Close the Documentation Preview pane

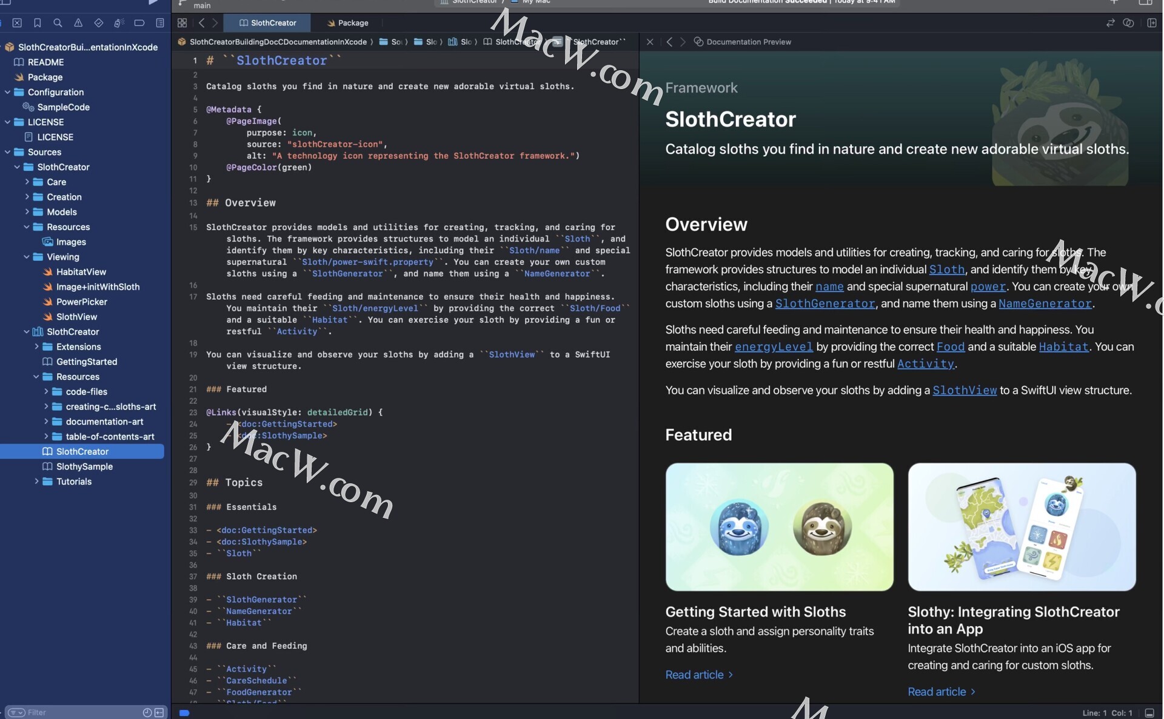pyautogui.click(x=650, y=42)
